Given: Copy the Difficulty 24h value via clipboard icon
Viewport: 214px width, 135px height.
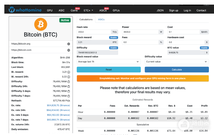Looking at the screenshot, I should click(x=69, y=86).
